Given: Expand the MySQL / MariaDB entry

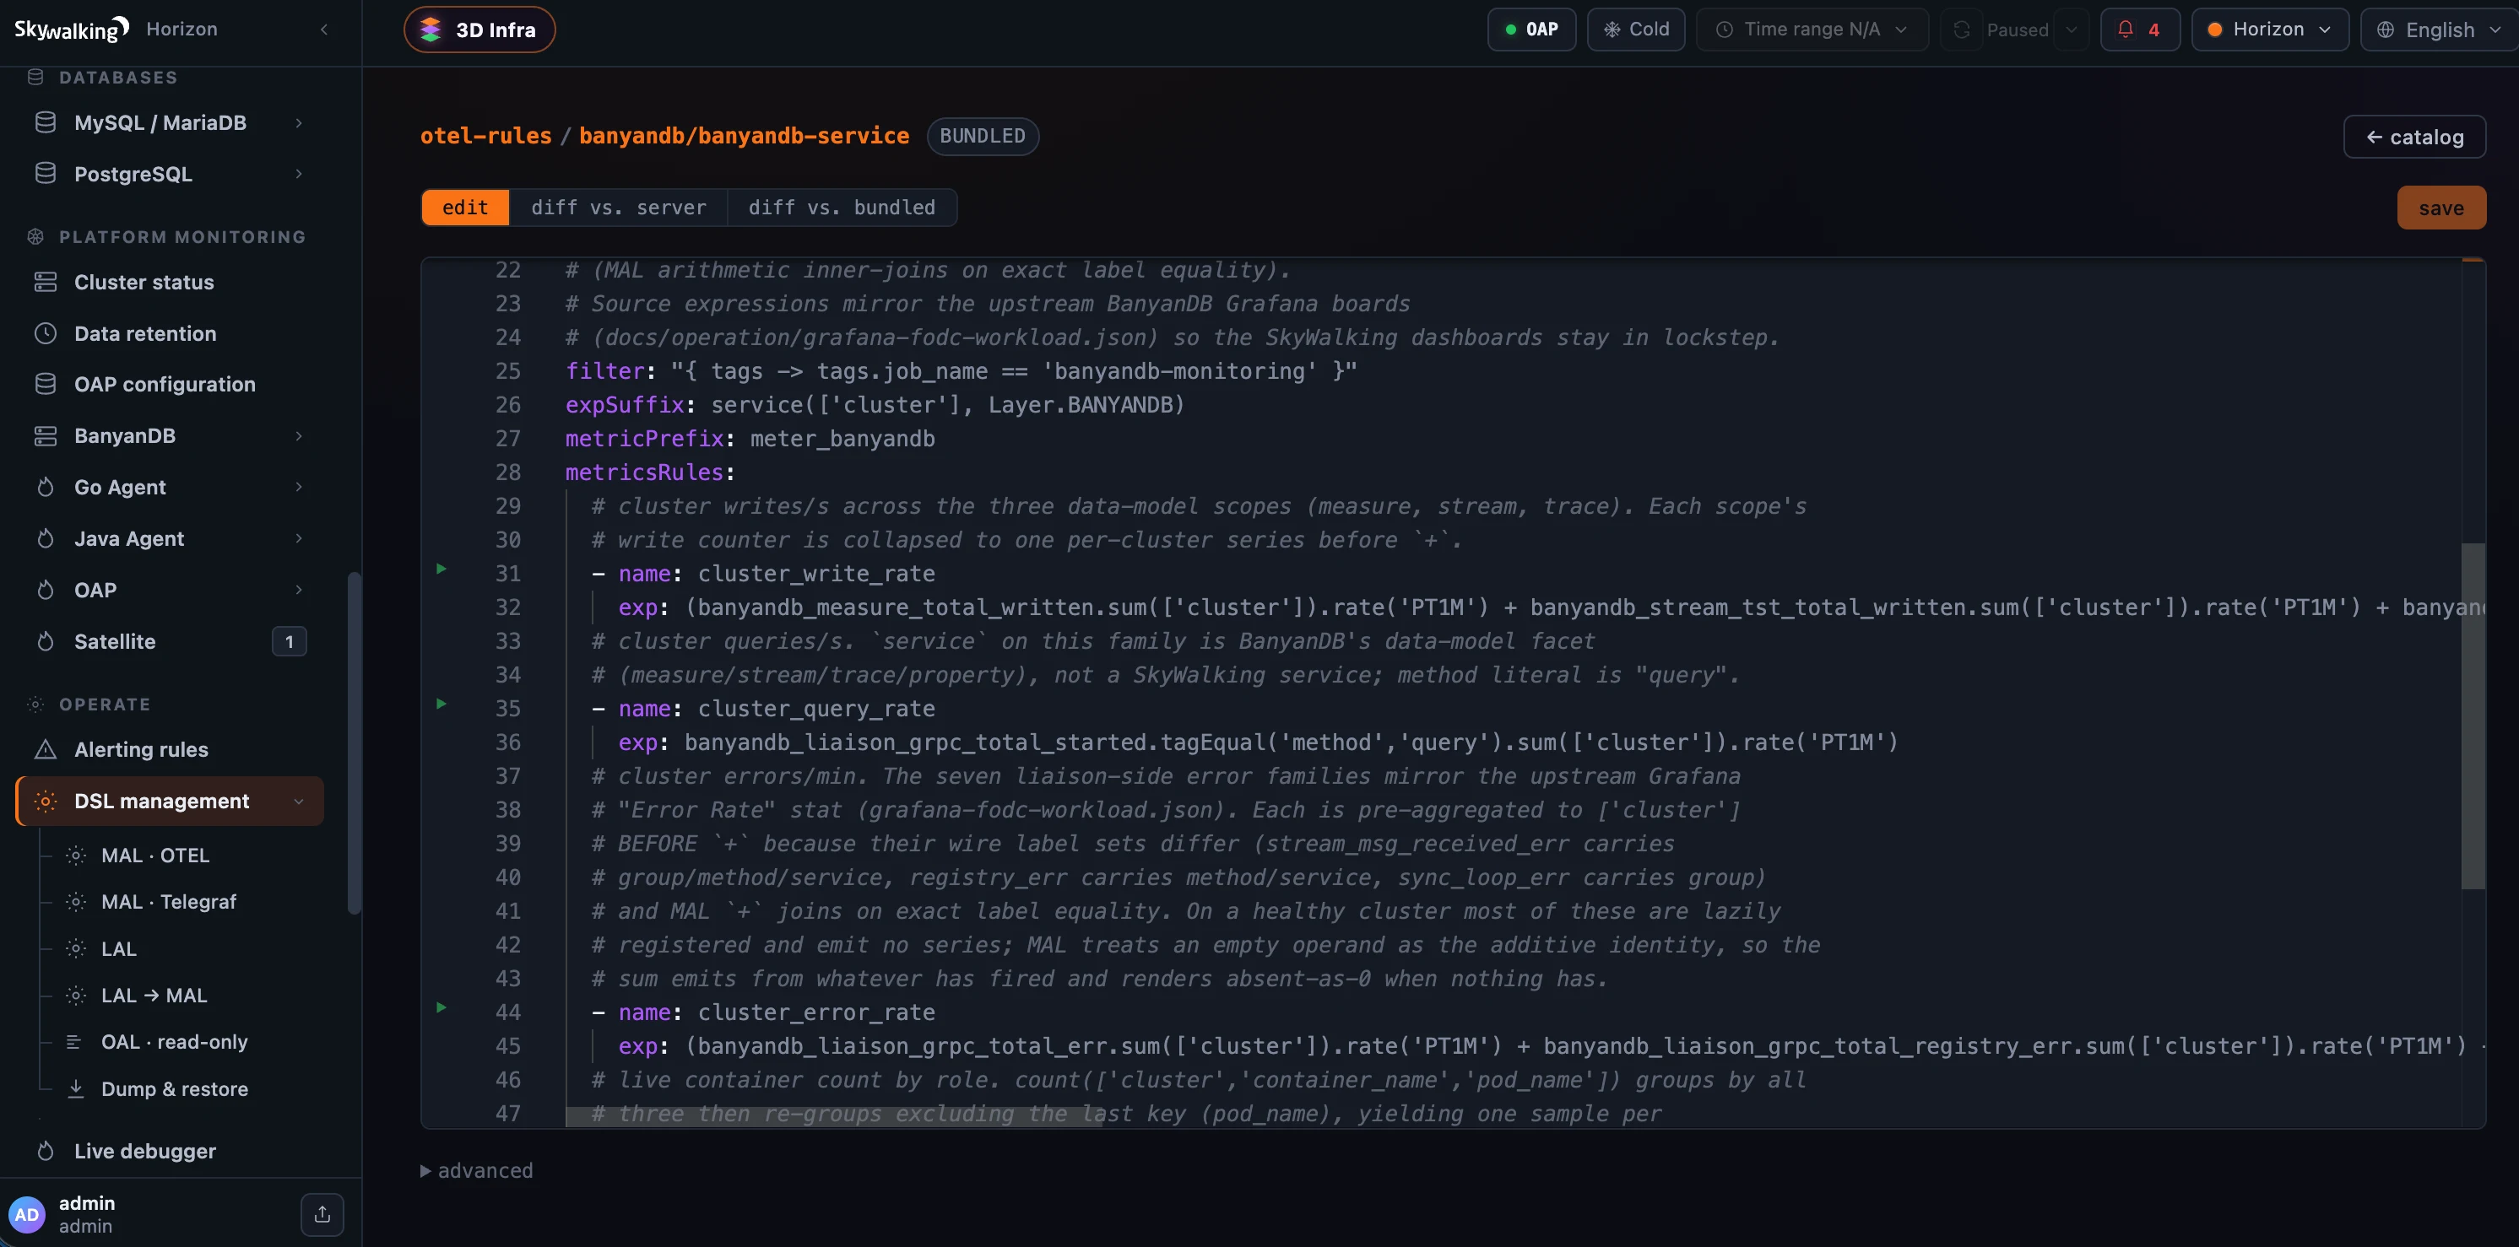Looking at the screenshot, I should tap(298, 122).
